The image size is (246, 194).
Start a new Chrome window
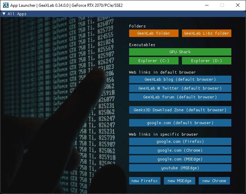pos(214,181)
